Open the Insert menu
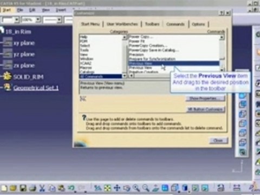260x195 pixels. click(x=61, y=10)
